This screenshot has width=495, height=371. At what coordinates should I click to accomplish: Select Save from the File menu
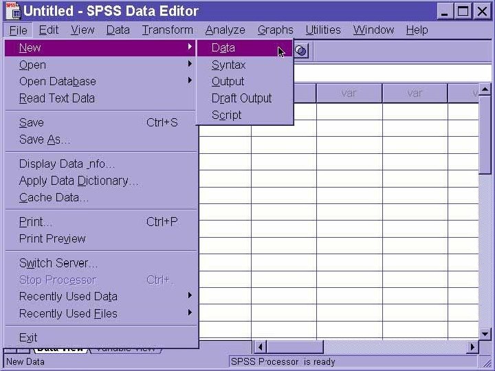pos(100,122)
